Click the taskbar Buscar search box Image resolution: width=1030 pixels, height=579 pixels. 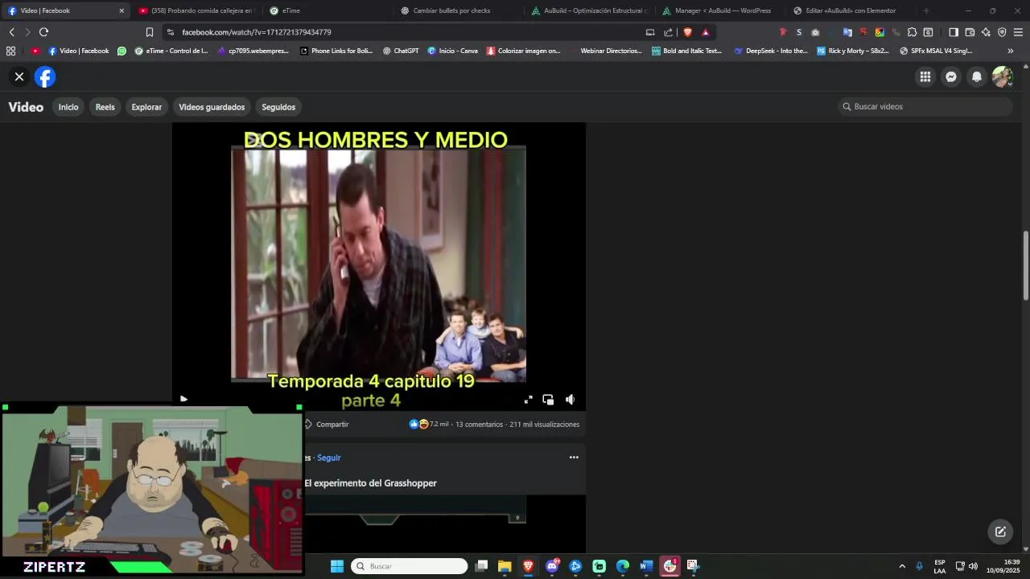pyautogui.click(x=410, y=566)
